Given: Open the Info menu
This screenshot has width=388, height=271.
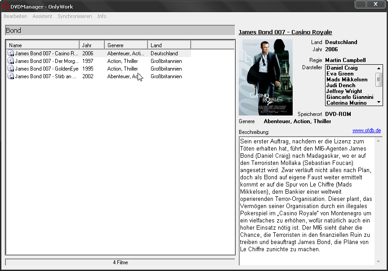Looking at the screenshot, I should click(x=102, y=16).
